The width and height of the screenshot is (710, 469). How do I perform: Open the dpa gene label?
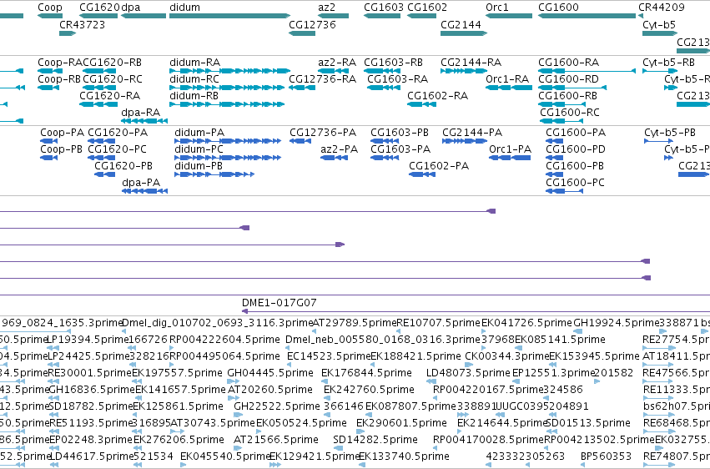coord(131,8)
